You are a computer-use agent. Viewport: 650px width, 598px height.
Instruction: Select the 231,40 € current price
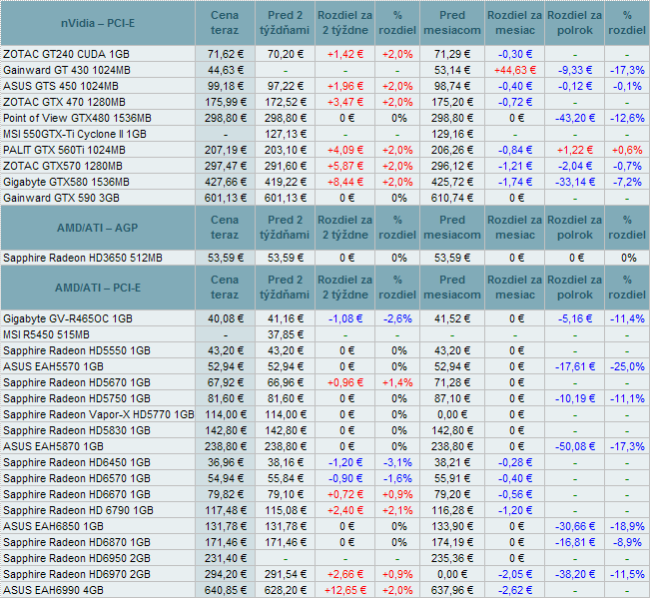point(226,558)
